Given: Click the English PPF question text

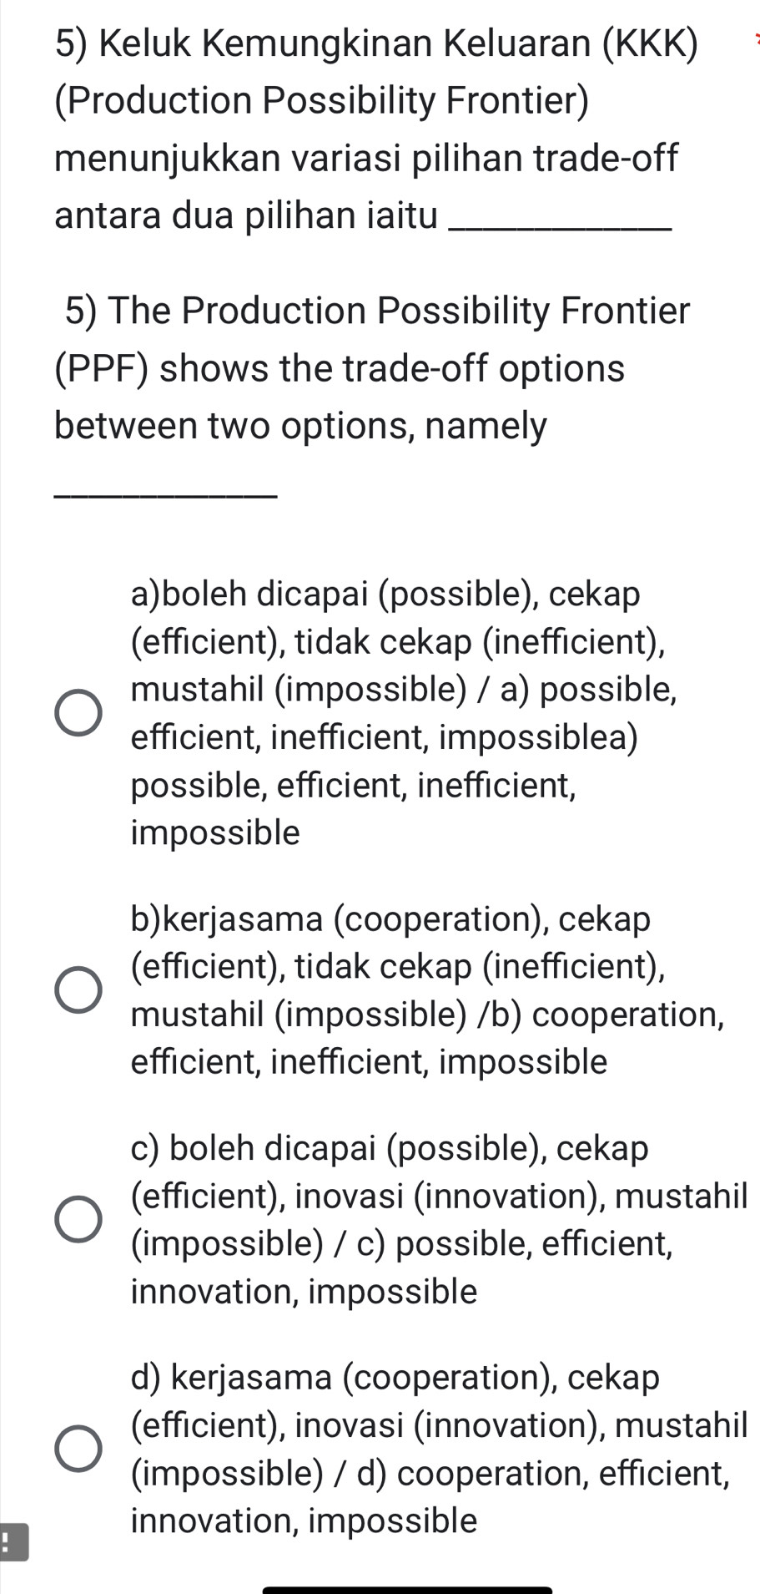Looking at the screenshot, I should [367, 367].
